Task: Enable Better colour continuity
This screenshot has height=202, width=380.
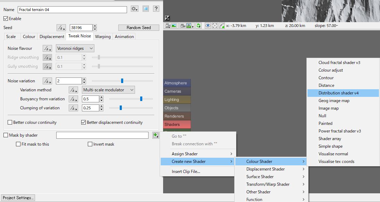Action: tap(10, 122)
